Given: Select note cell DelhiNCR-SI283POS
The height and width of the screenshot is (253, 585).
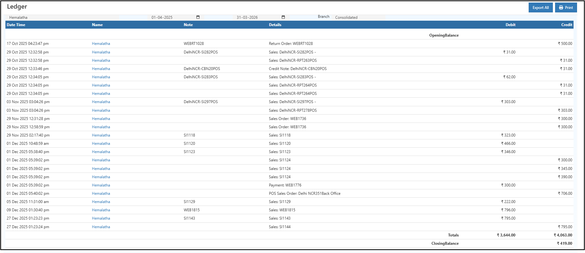Looking at the screenshot, I should (x=201, y=77).
